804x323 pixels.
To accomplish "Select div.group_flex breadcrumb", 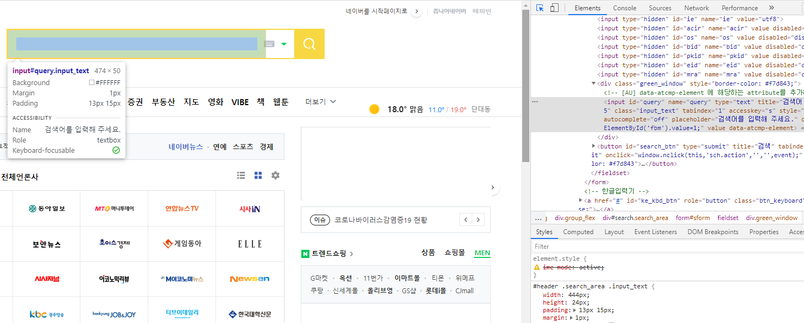I will tap(574, 218).
